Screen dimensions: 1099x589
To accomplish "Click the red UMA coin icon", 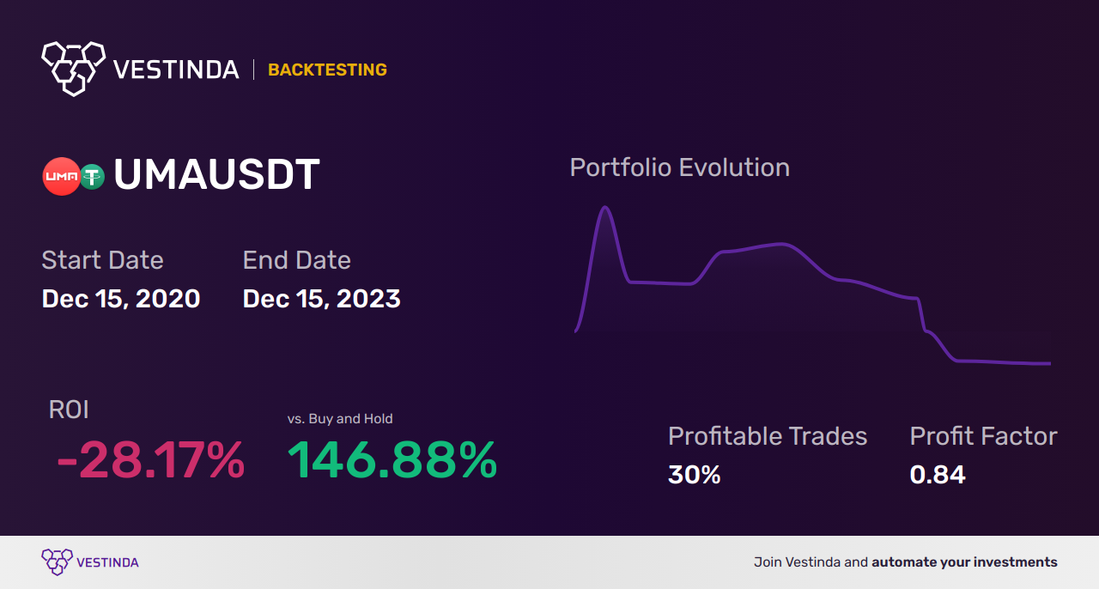I will (x=61, y=176).
